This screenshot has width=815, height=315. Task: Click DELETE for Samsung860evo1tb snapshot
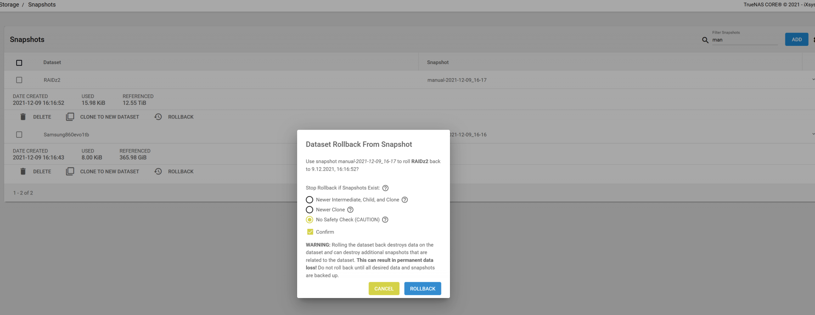click(x=42, y=172)
